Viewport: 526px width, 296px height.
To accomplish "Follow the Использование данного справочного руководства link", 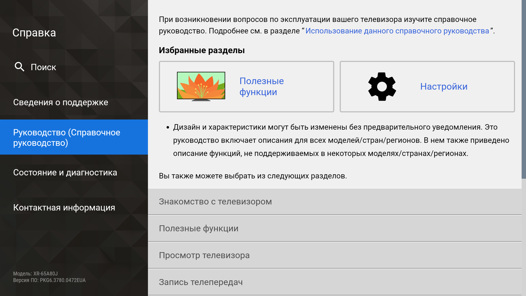I will pyautogui.click(x=397, y=31).
